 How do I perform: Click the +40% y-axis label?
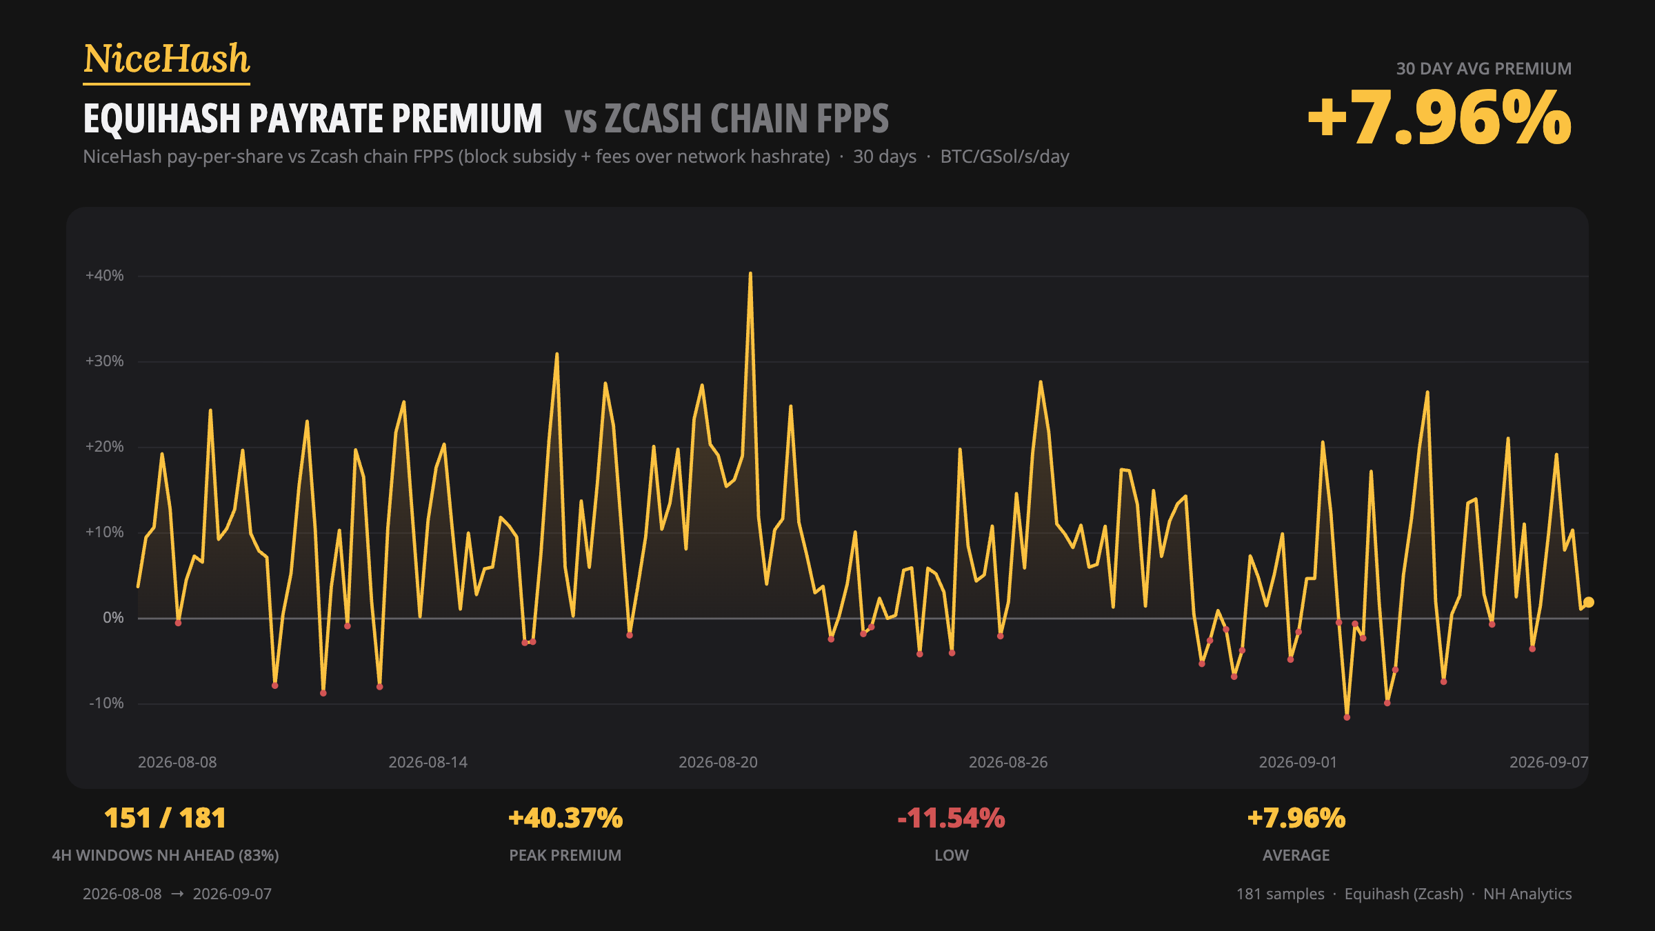(105, 276)
